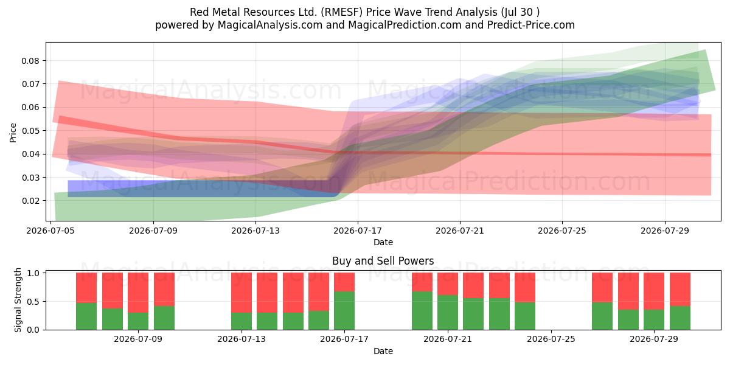Click the 0.05 price axis tick label
The height and width of the screenshot is (365, 730).
tap(31, 131)
